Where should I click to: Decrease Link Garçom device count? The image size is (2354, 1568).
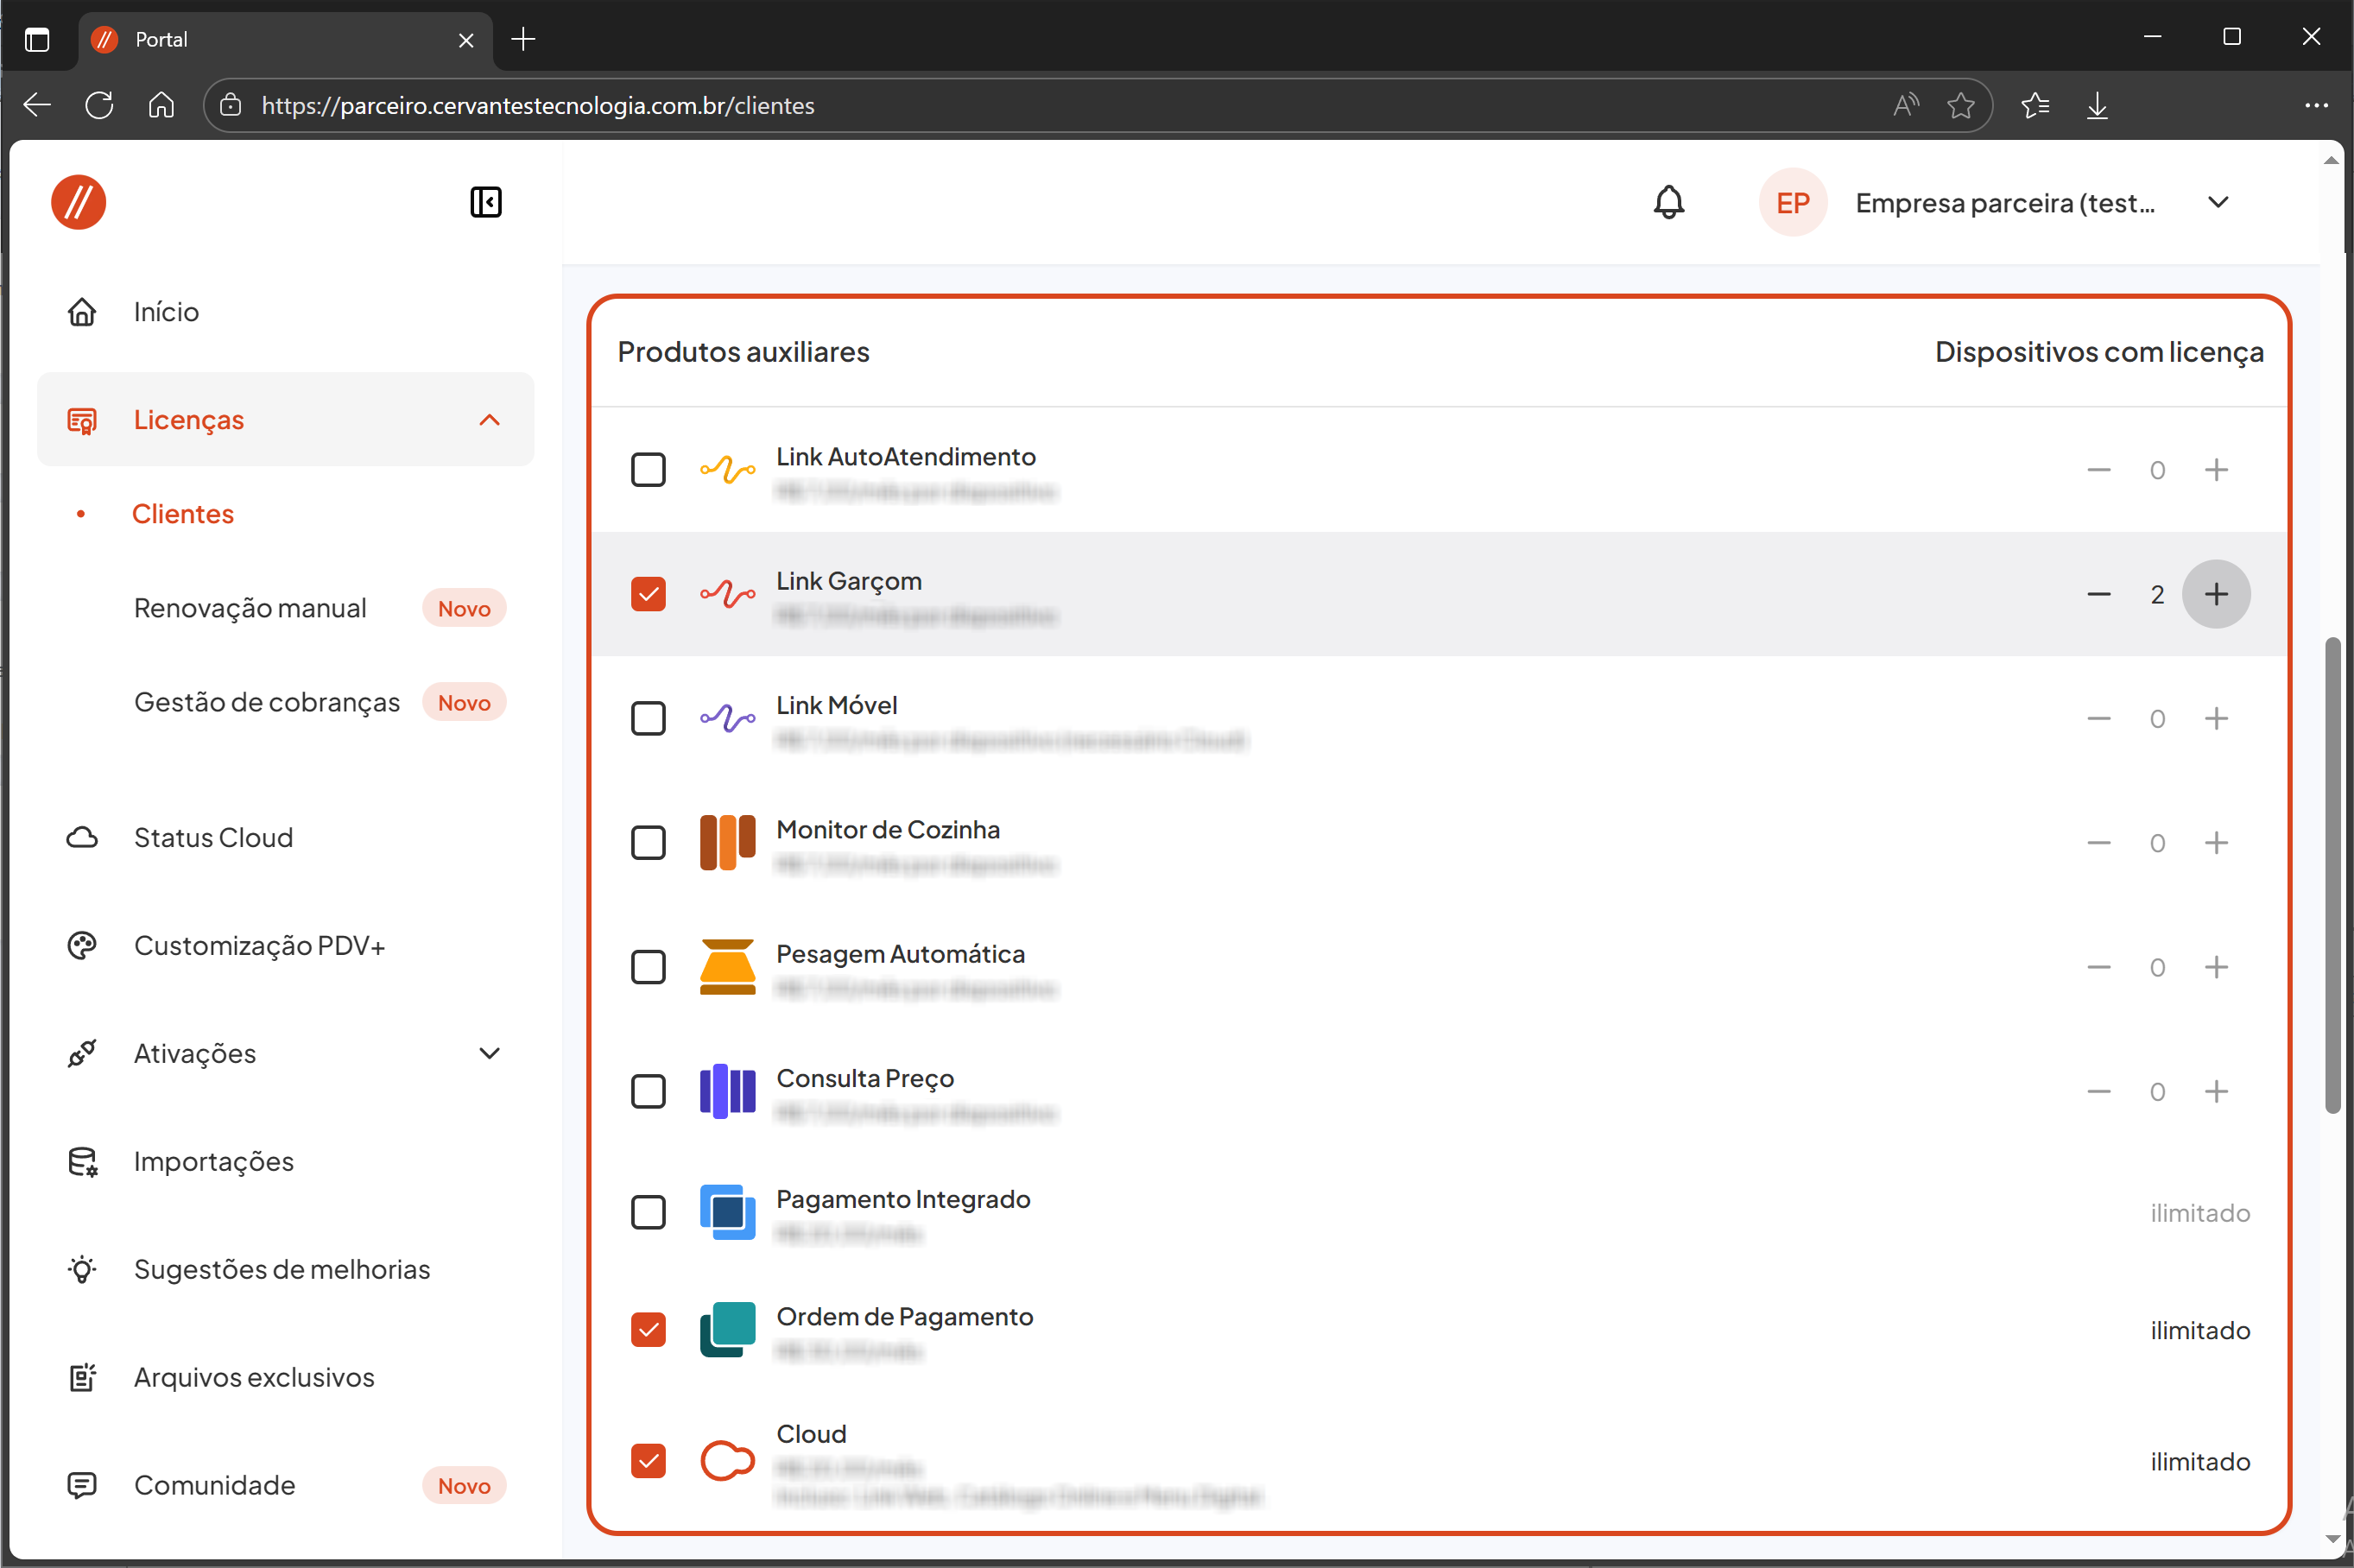2098,594
